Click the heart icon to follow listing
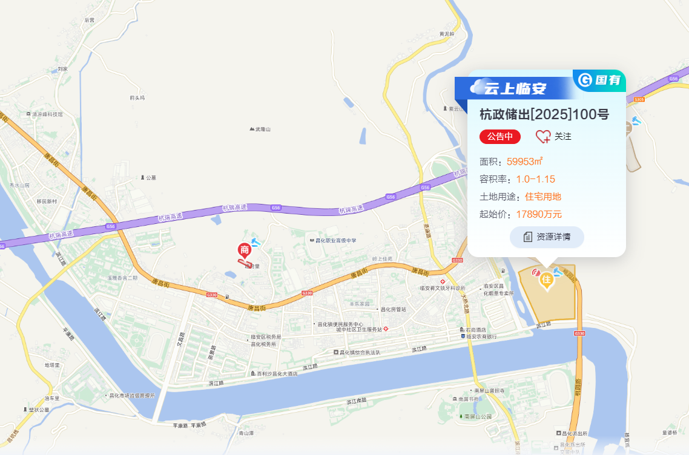This screenshot has height=455, width=689. (542, 137)
